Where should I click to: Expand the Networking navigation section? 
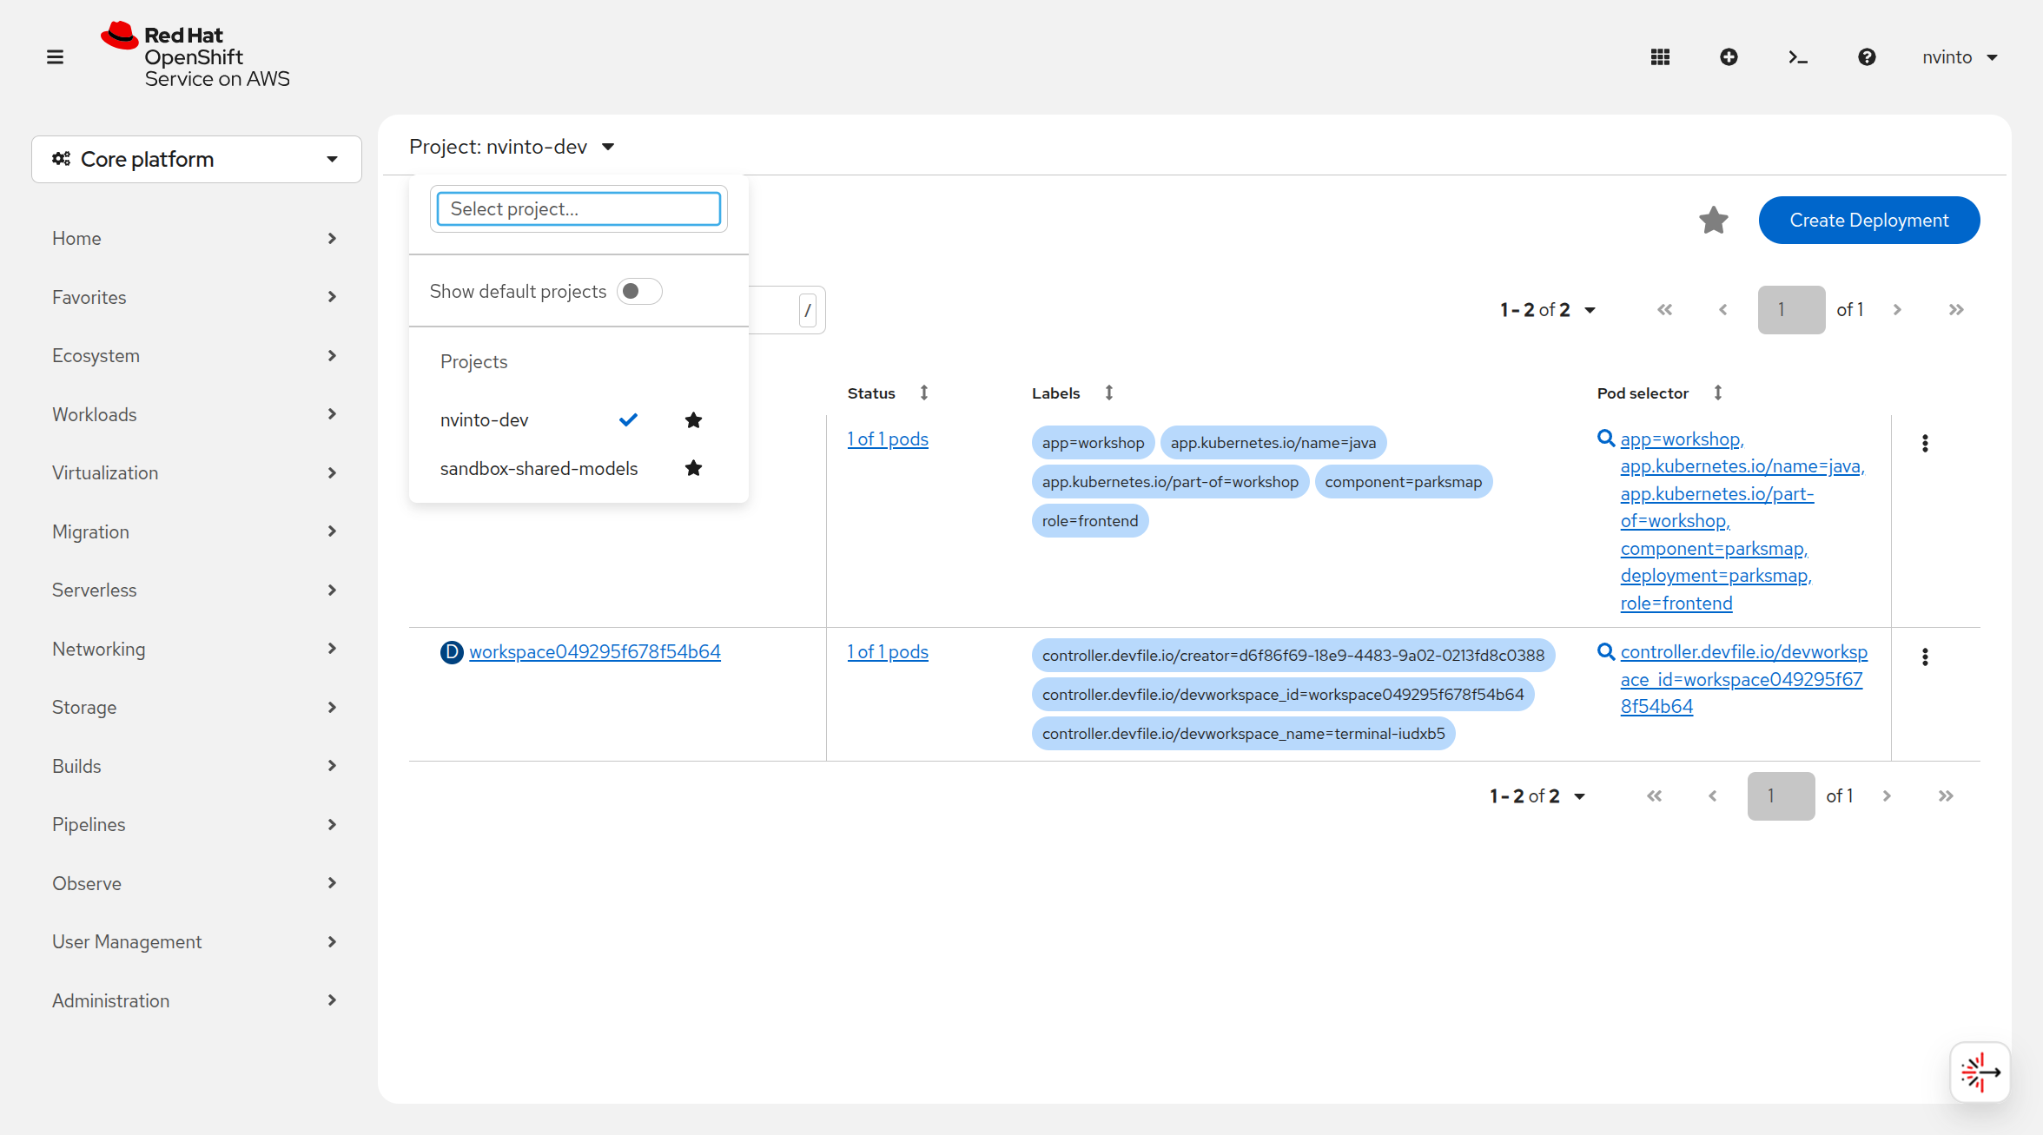tap(195, 650)
